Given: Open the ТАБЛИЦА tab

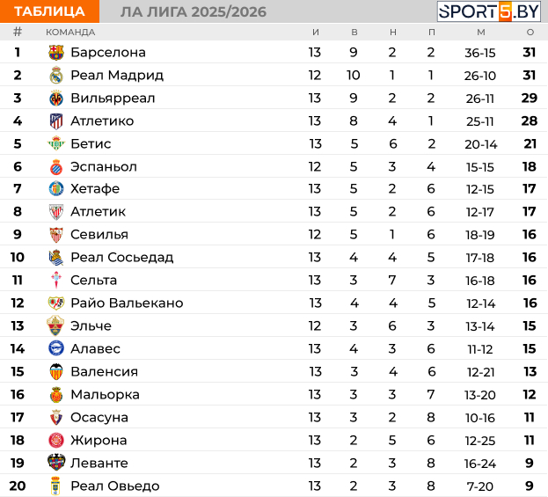Looking at the screenshot, I should pyautogui.click(x=49, y=11).
